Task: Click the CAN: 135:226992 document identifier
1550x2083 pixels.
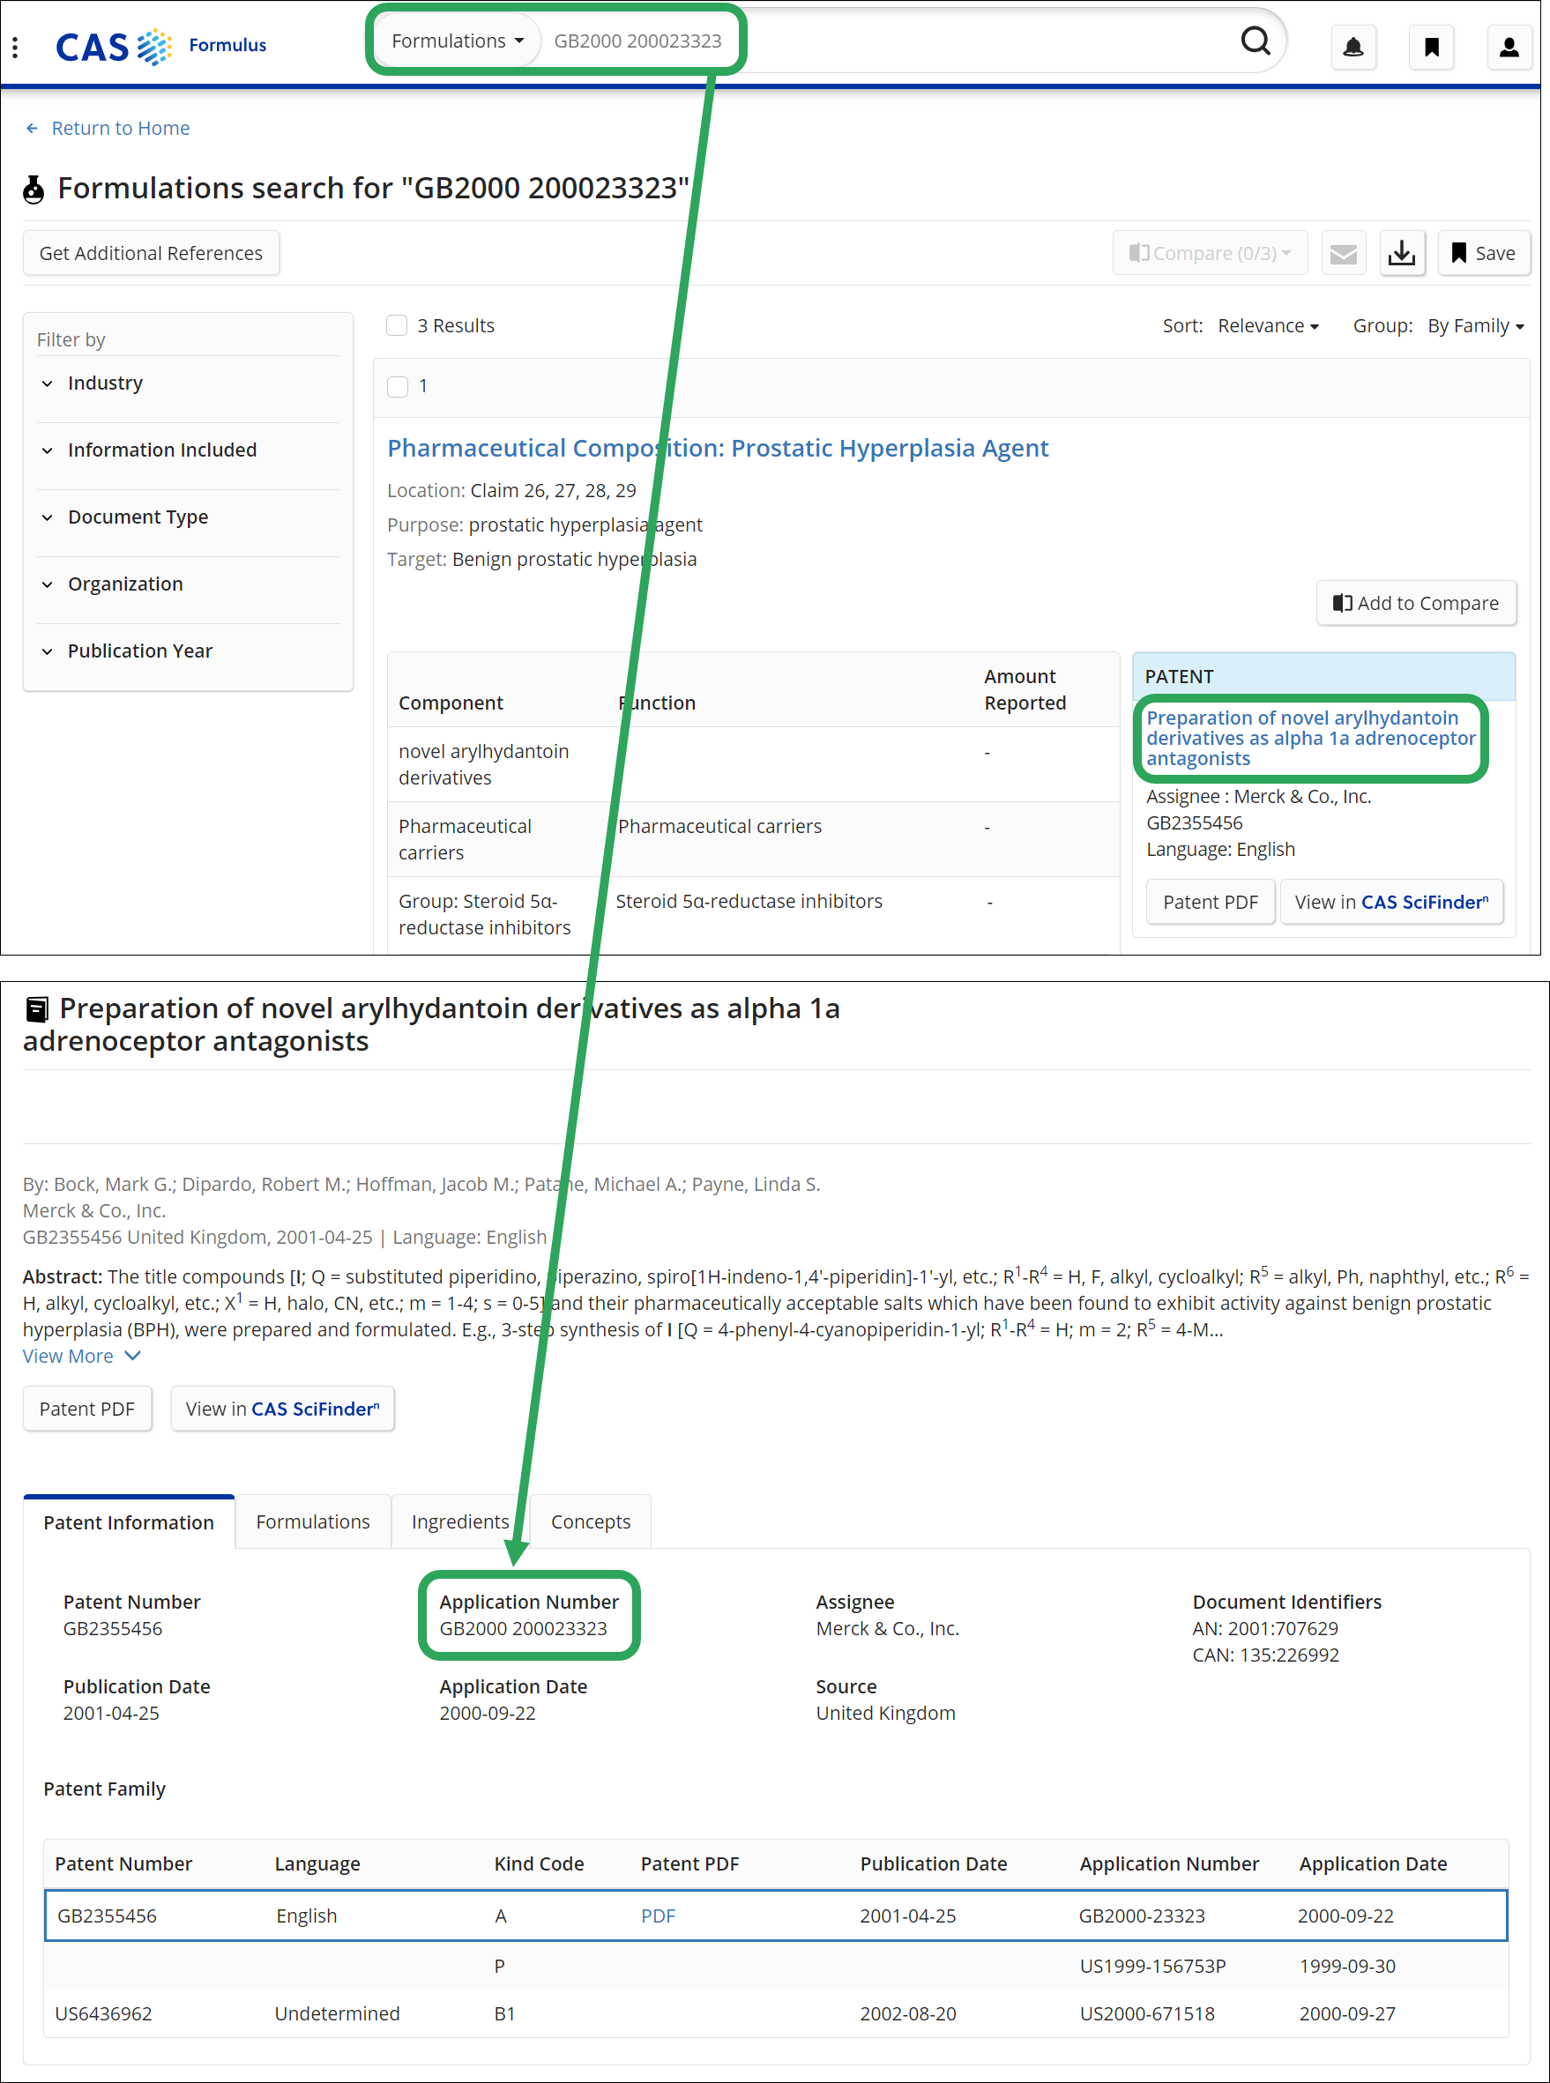Action: click(x=1264, y=1655)
